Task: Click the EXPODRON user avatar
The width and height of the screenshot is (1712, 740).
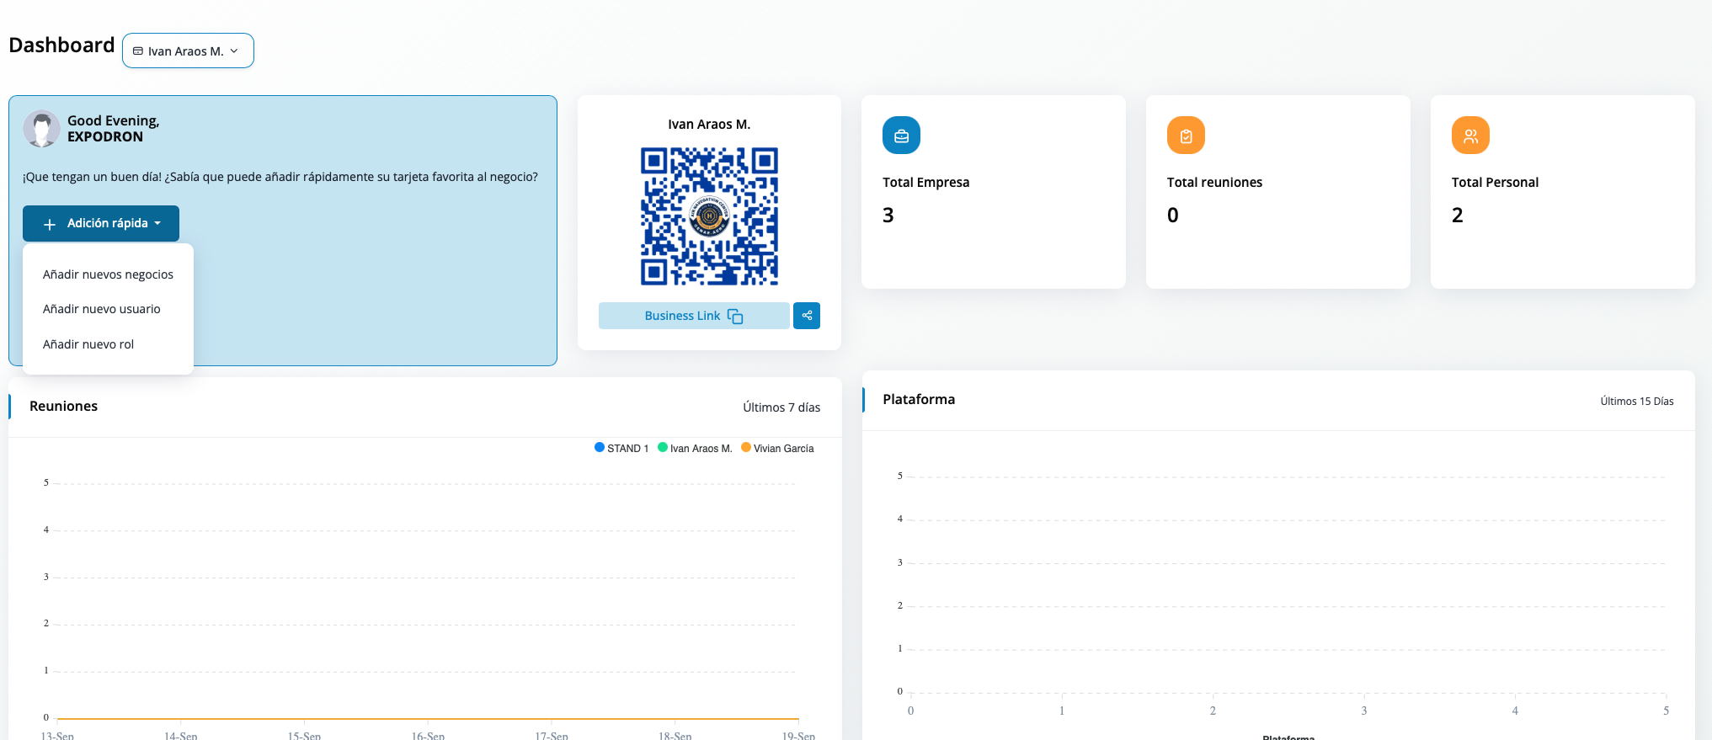Action: (x=41, y=129)
